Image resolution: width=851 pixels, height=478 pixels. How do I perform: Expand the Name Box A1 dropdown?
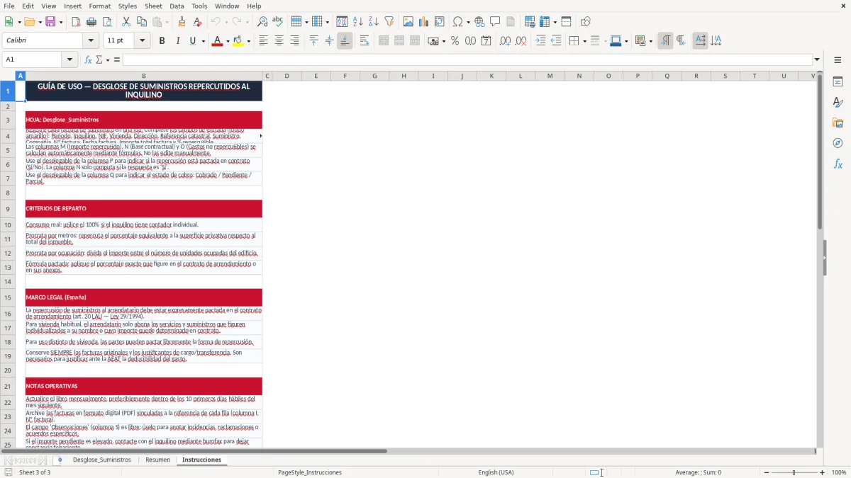[69, 59]
